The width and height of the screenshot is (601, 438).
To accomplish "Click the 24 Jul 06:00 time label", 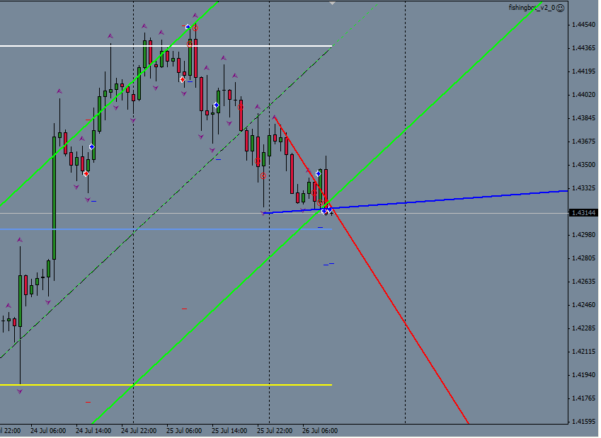I will [48, 431].
